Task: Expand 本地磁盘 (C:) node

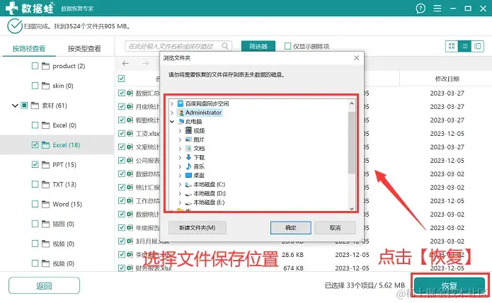Action: [180, 185]
